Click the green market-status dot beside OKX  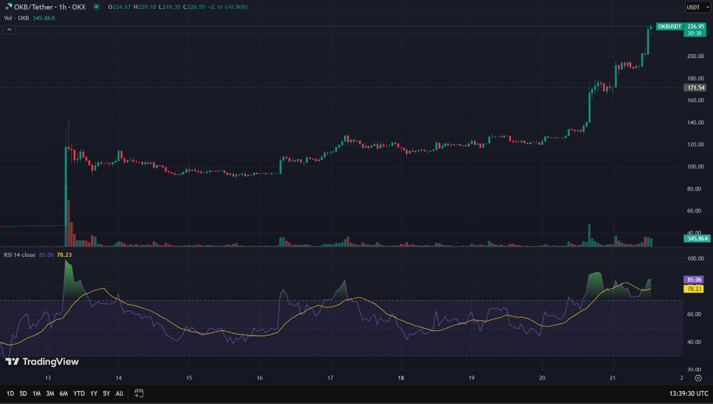pyautogui.click(x=95, y=7)
